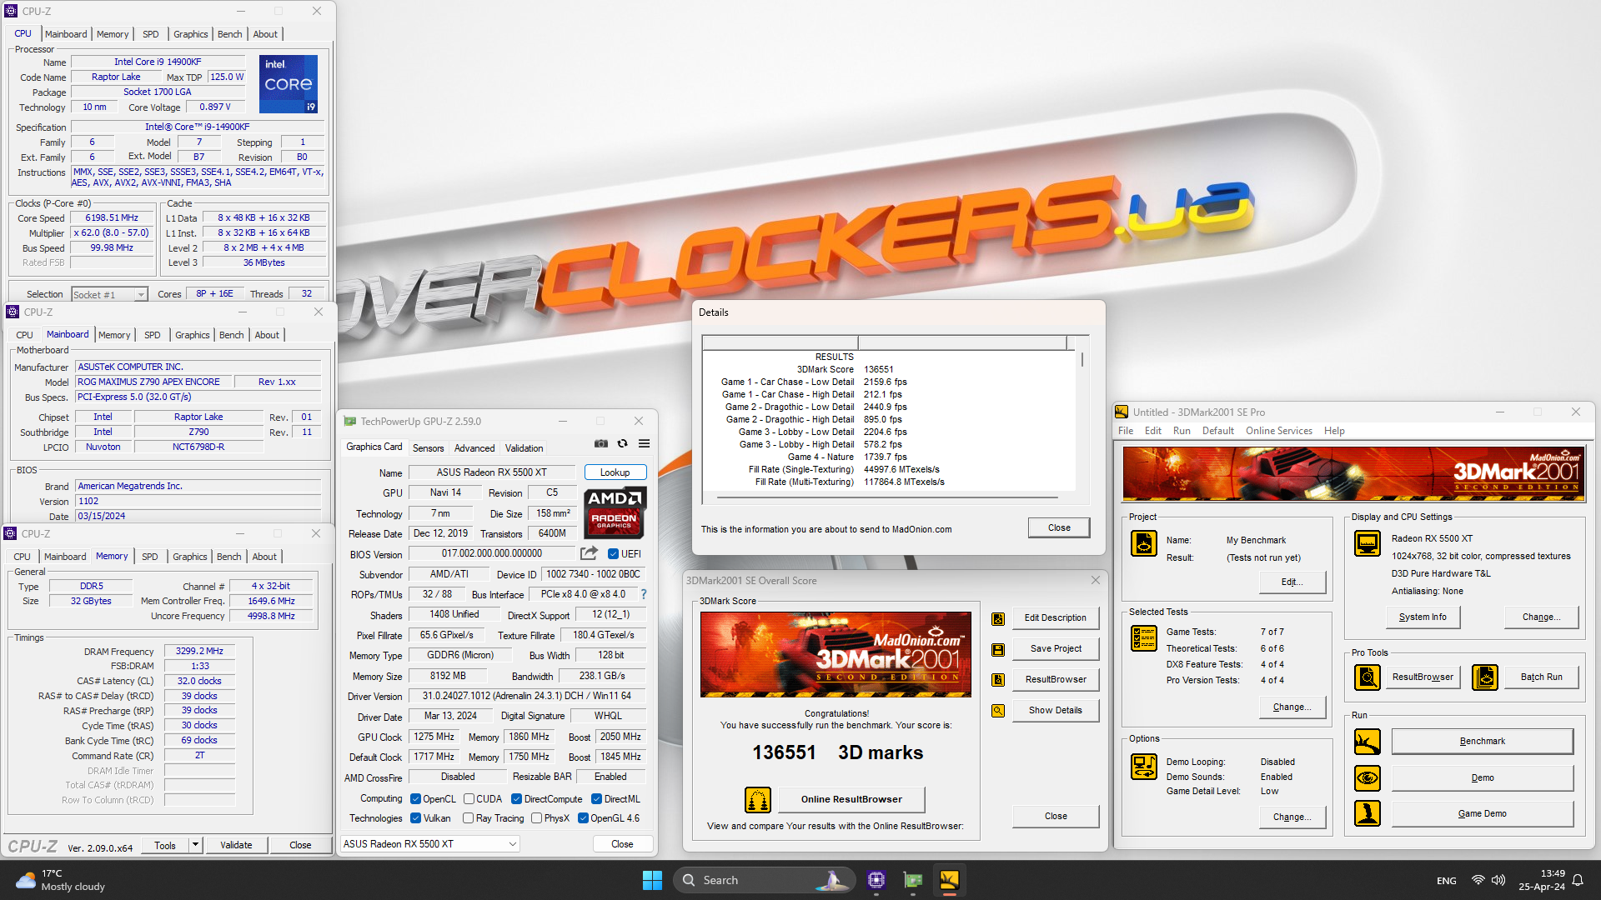The width and height of the screenshot is (1601, 900).
Task: Open the GPU-Z hamburger menu icon
Action: (644, 443)
